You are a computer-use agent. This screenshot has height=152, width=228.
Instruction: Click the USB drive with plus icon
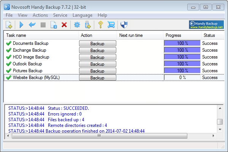click(x=88, y=25)
